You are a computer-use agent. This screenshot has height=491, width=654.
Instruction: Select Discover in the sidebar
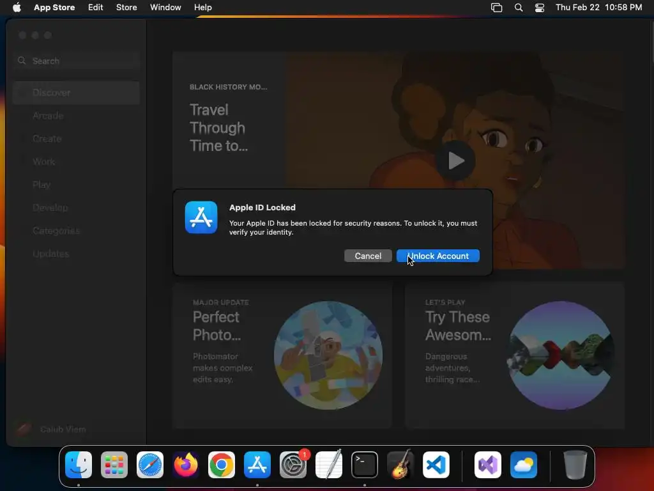tap(77, 93)
